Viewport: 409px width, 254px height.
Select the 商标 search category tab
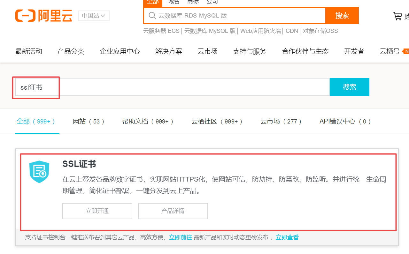click(193, 2)
